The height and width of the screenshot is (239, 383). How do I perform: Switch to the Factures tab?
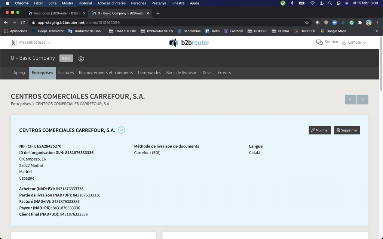66,73
